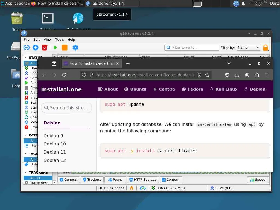The image size is (280, 210).
Task: Click the Speed tab button
Action: click(x=258, y=180)
